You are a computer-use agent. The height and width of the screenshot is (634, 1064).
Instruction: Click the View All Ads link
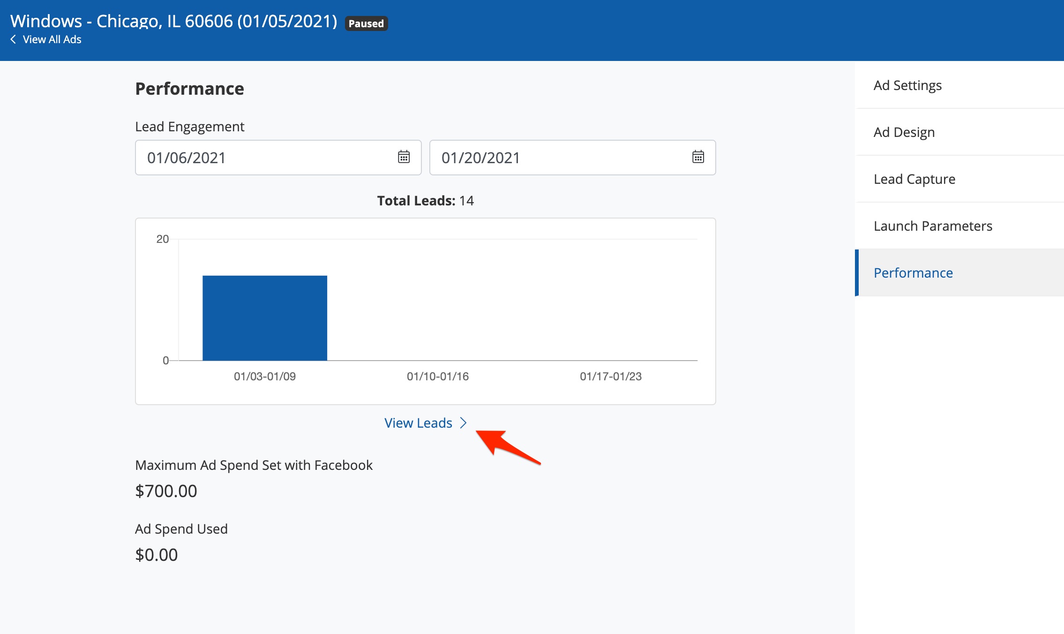tap(52, 39)
